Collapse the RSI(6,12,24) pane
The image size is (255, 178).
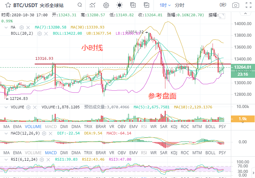click(x=6, y=160)
